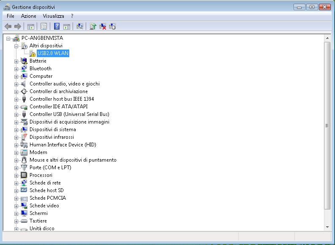
Task: Select the 'Porte (COM e LPT)' label
Action: click(x=50, y=168)
